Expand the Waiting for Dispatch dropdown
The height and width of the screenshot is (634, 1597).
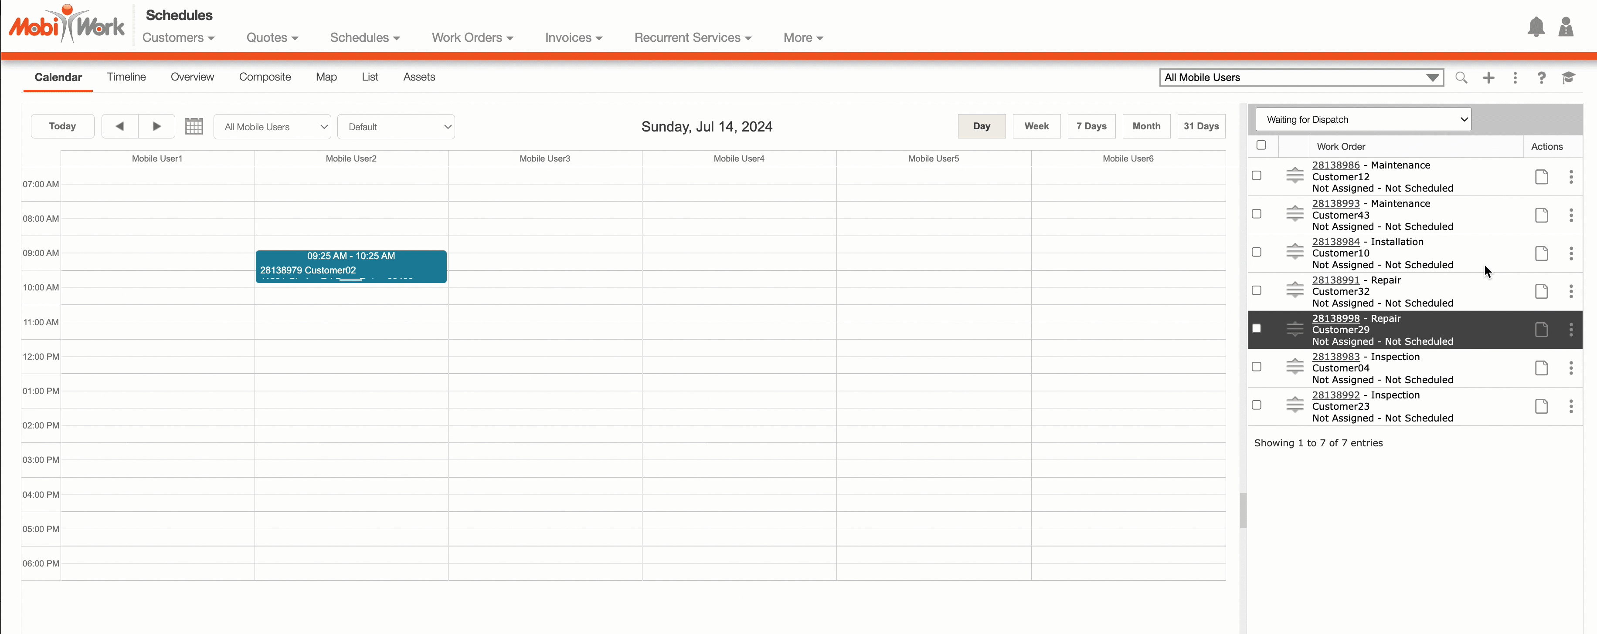[x=1362, y=119]
